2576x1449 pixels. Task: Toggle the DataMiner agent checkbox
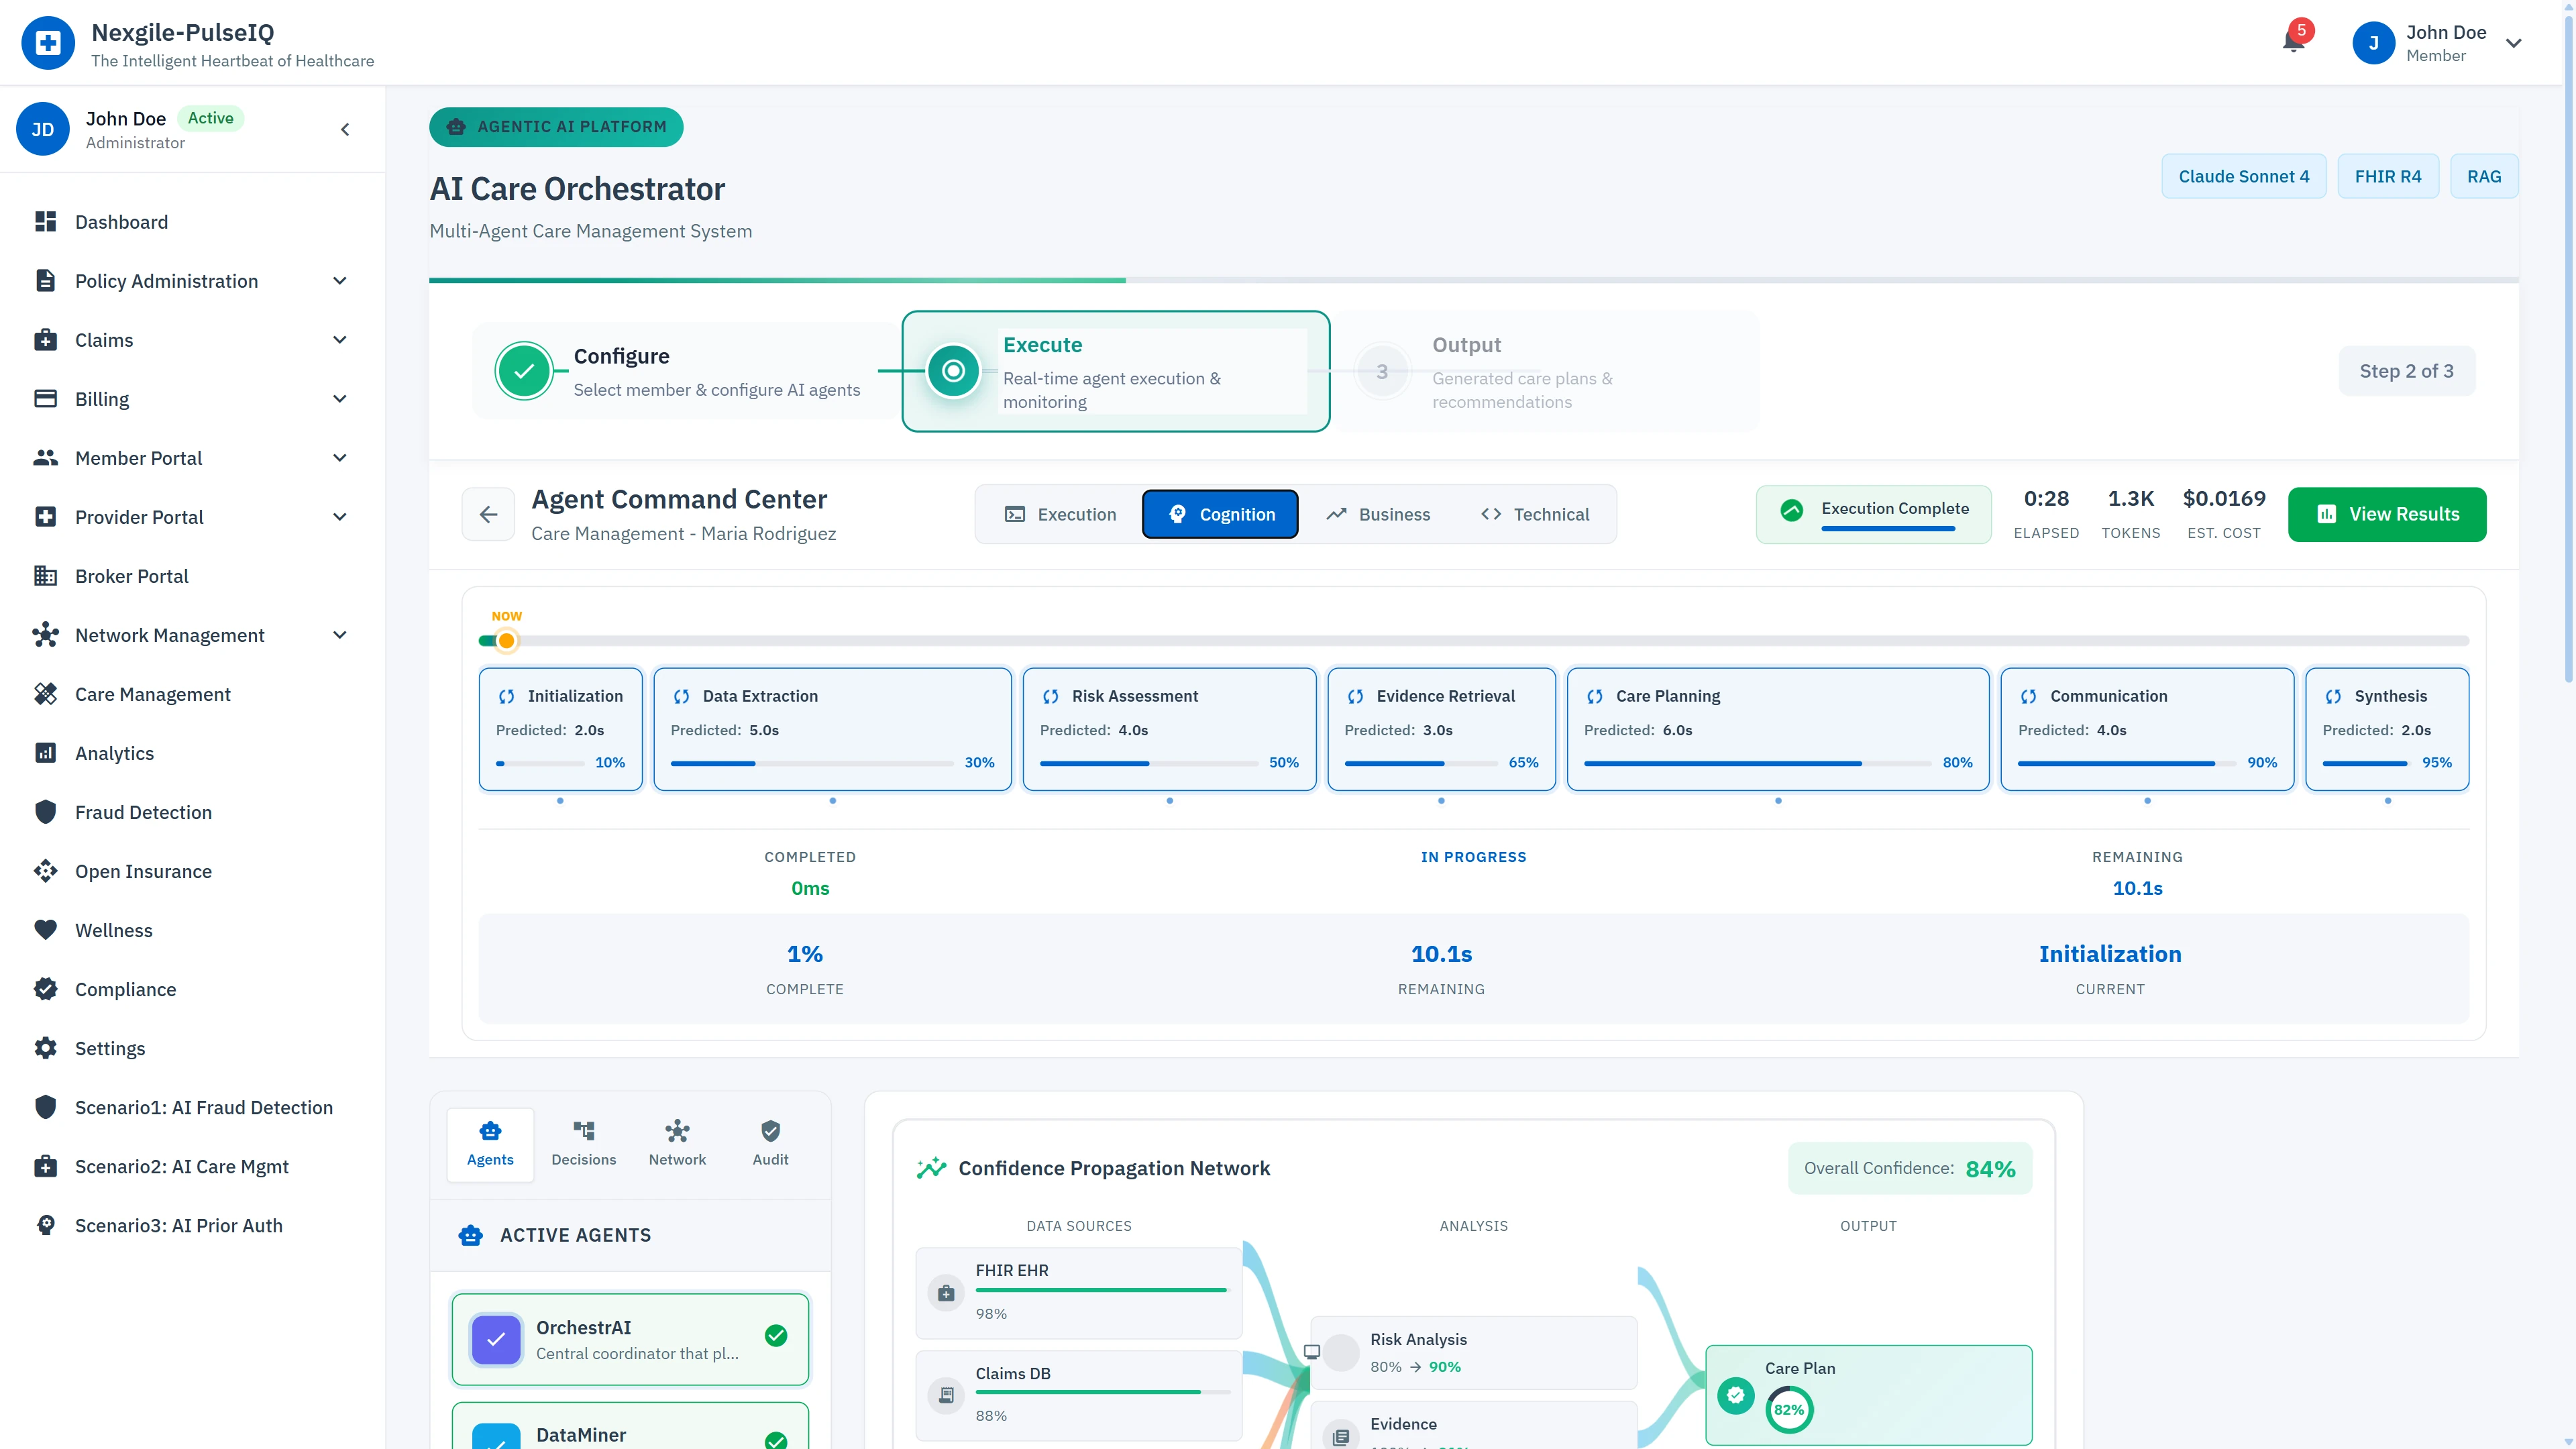(496, 1440)
